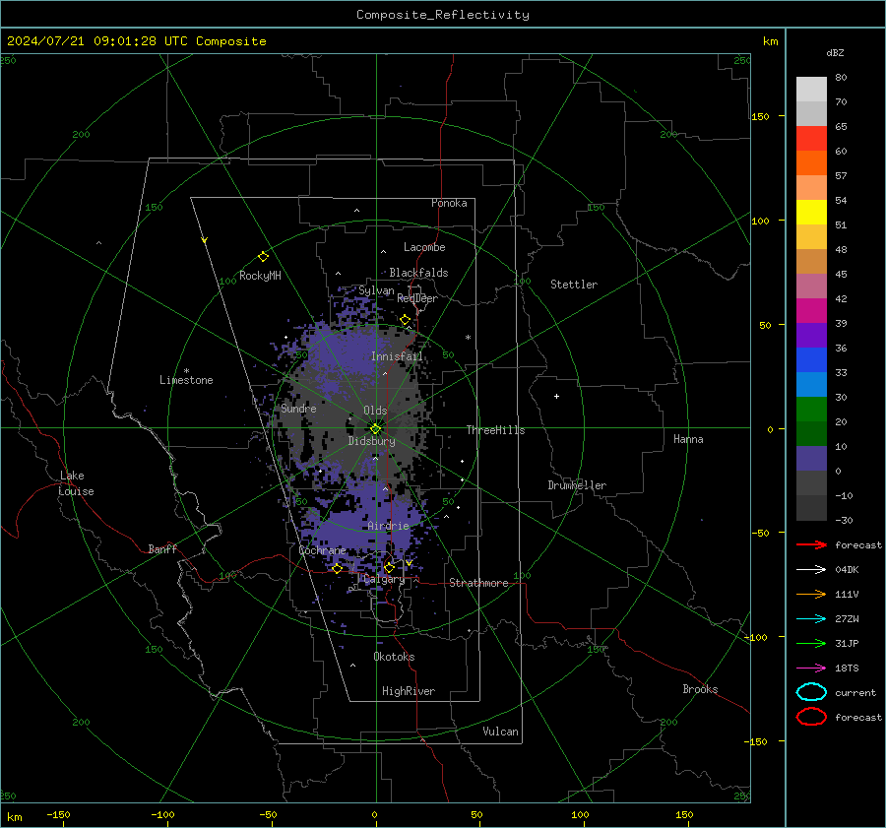
Task: Click the asterisk marker above Limestone
Action: tap(186, 371)
